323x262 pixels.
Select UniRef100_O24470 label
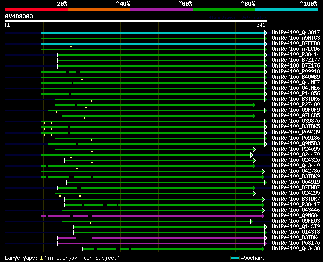[x=296, y=155]
